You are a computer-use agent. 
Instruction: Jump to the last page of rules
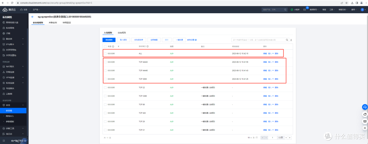[290, 138]
